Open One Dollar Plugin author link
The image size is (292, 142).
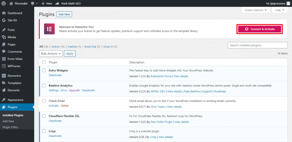(x=161, y=122)
